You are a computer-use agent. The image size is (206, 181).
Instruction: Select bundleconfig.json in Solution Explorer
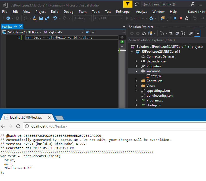(x=160, y=96)
